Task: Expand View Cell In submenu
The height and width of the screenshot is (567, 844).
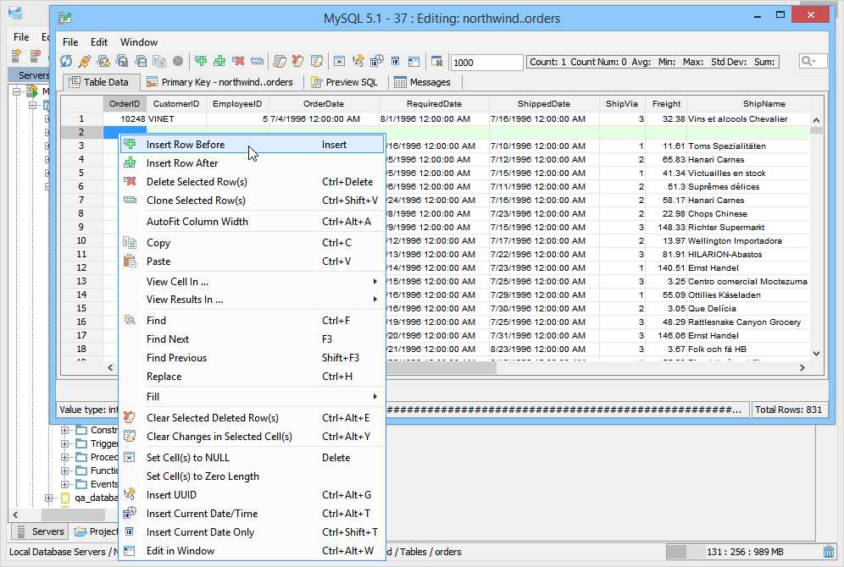Action: click(x=253, y=282)
